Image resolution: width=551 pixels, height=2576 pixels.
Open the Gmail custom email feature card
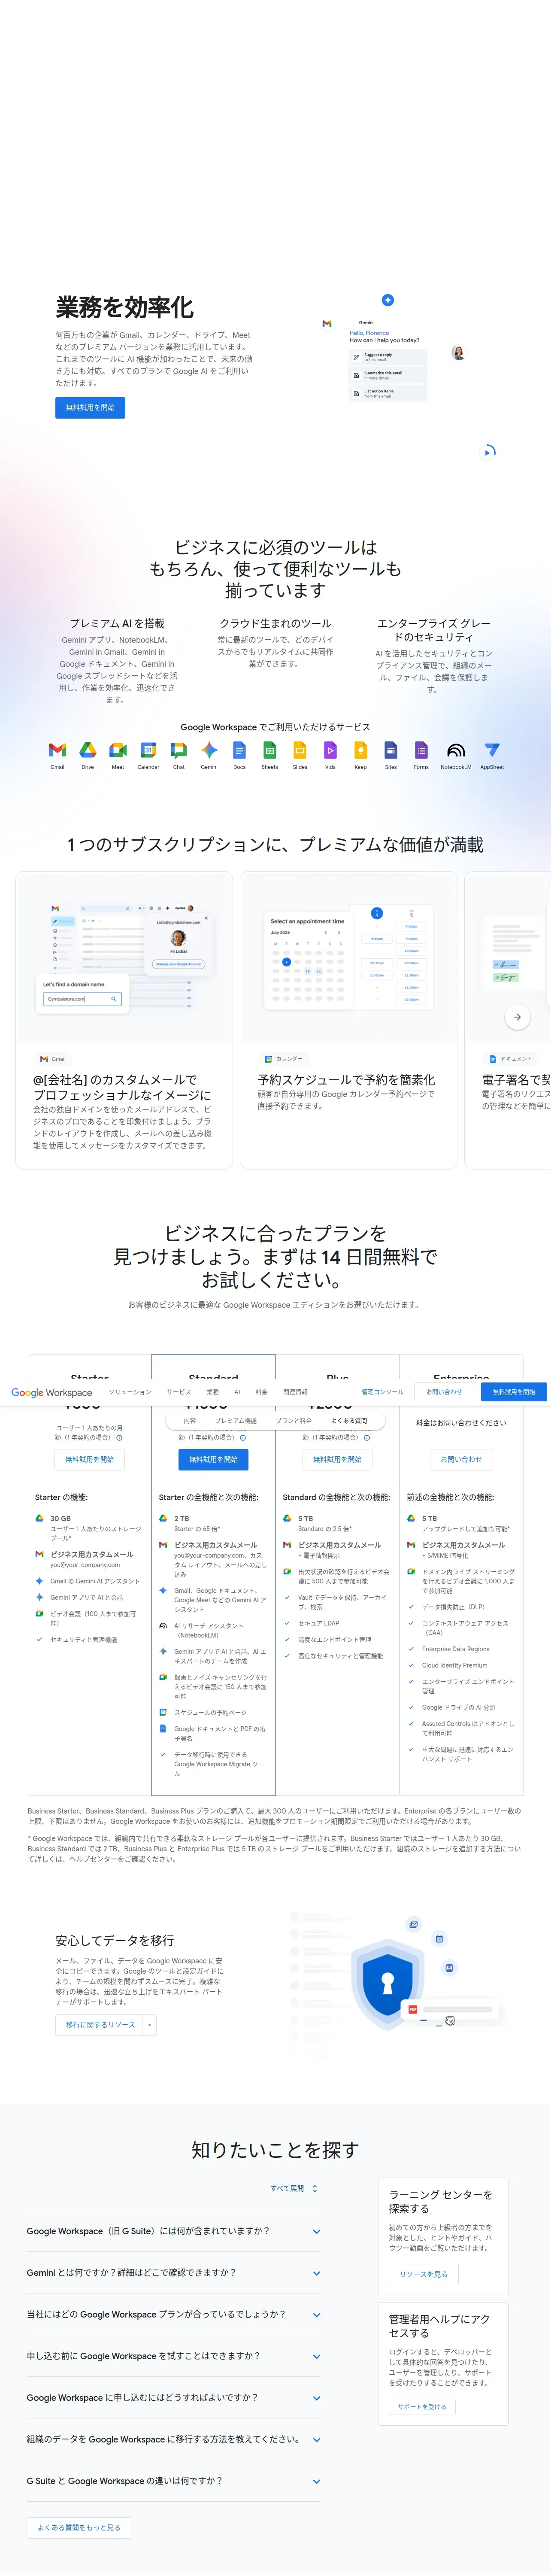point(124,1020)
